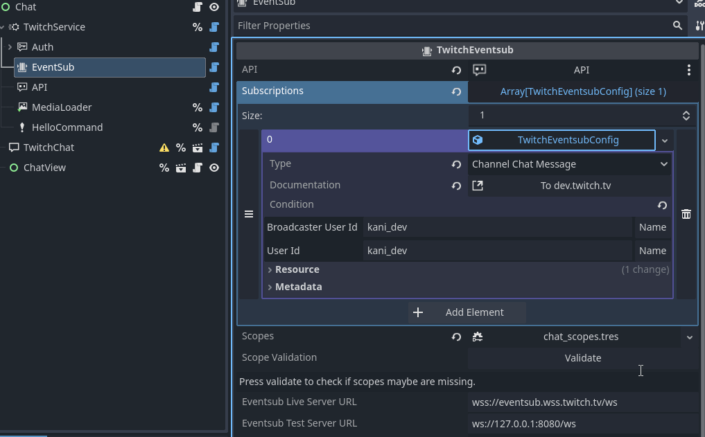Screen dimensions: 705x437
Task: Select the MediaLoader node in the tree
Action: point(61,107)
